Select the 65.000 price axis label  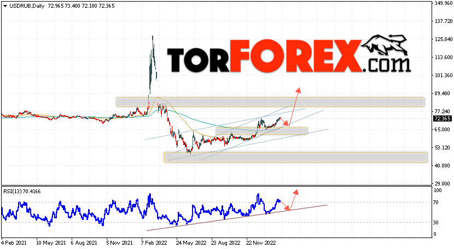click(x=442, y=129)
